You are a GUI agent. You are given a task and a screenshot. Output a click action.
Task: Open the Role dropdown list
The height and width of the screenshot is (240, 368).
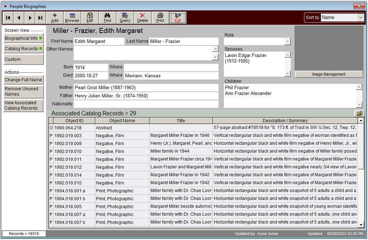coord(287,42)
